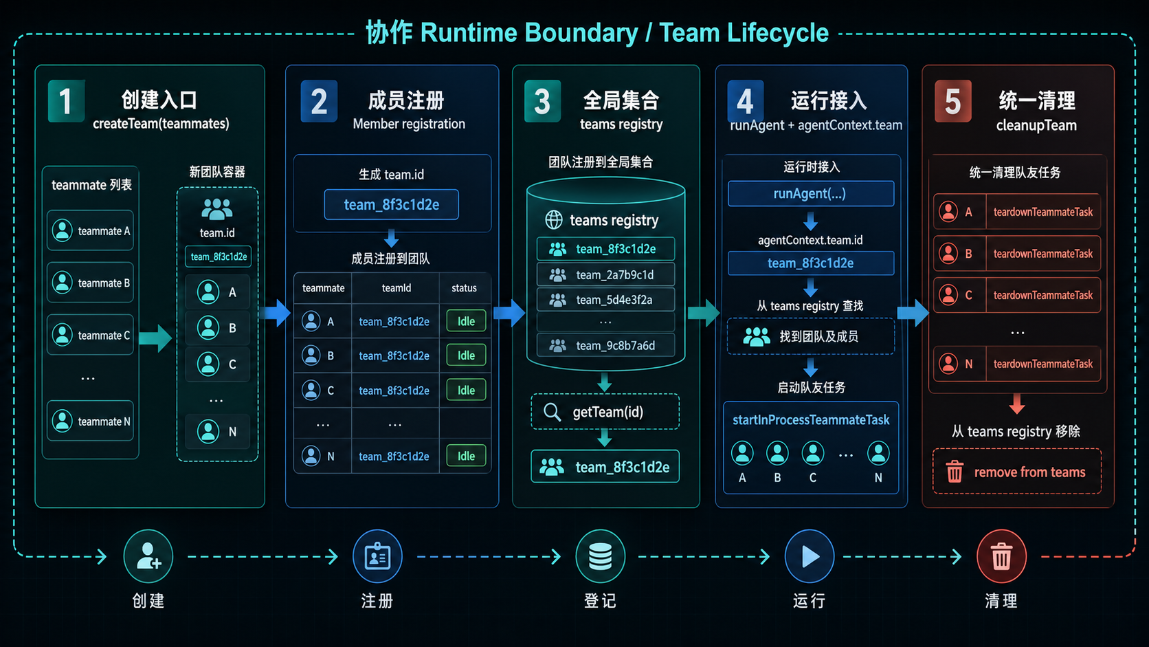Screen dimensions: 1149x647
Task: Click avatar B under startInProcessTeammateTask
Action: [777, 453]
